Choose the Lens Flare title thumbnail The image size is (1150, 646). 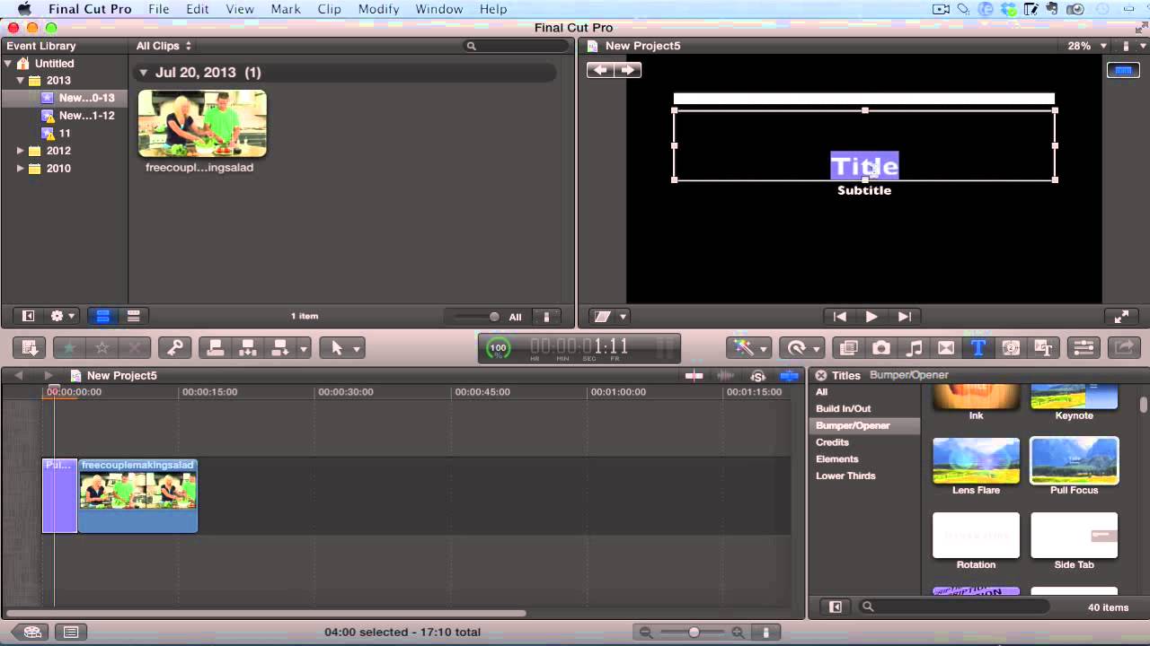coord(976,460)
